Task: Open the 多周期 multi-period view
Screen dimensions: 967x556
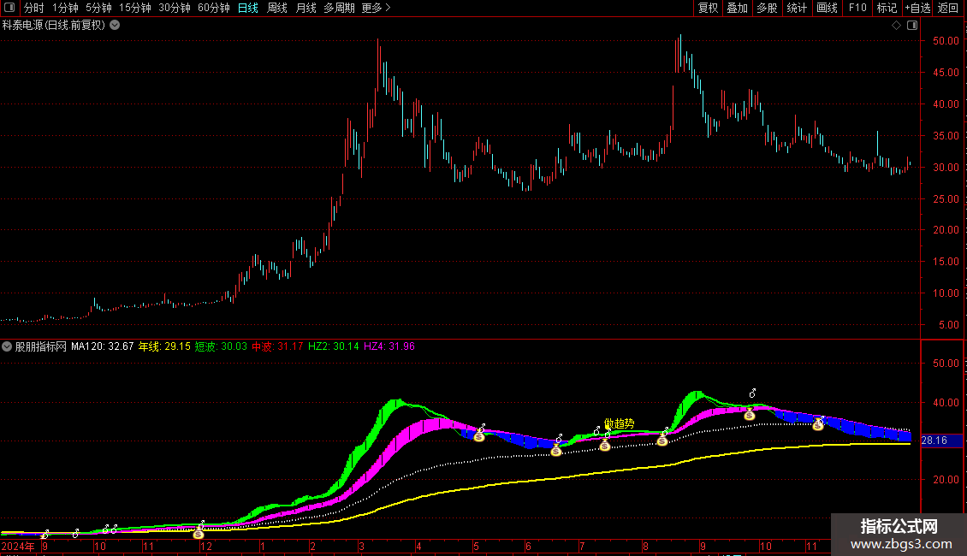Action: click(x=339, y=8)
